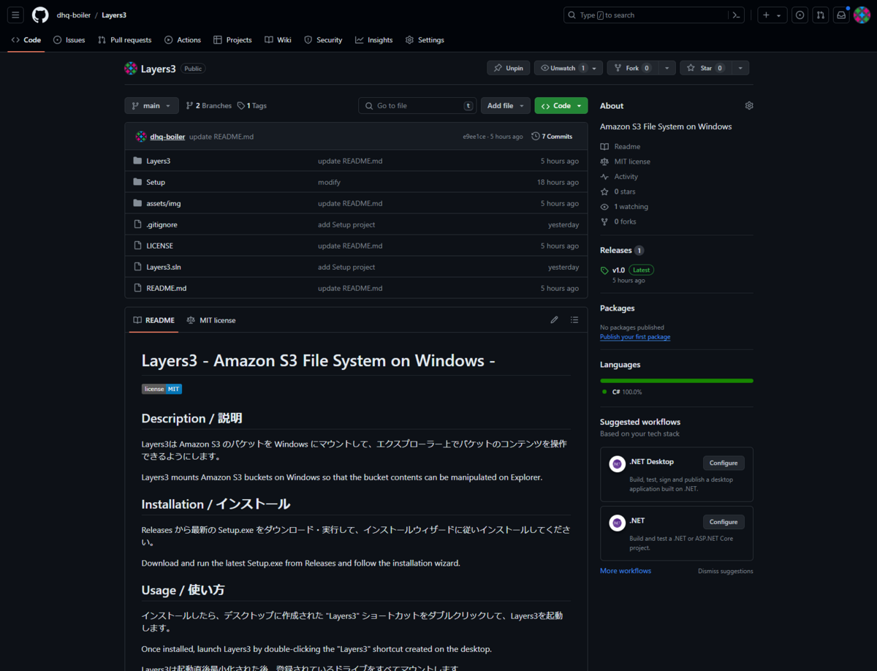Click the green C# languages bar
The width and height of the screenshot is (877, 671).
676,380
